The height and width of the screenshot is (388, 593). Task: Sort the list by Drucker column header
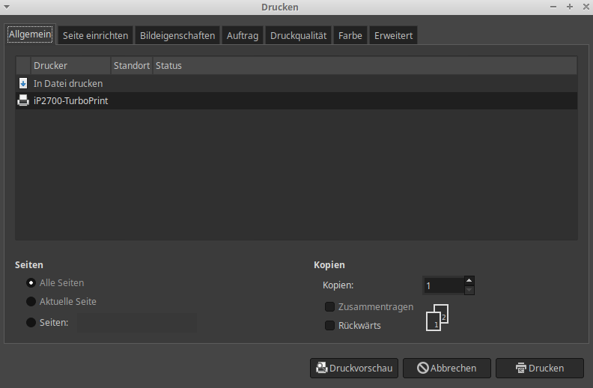[70, 66]
